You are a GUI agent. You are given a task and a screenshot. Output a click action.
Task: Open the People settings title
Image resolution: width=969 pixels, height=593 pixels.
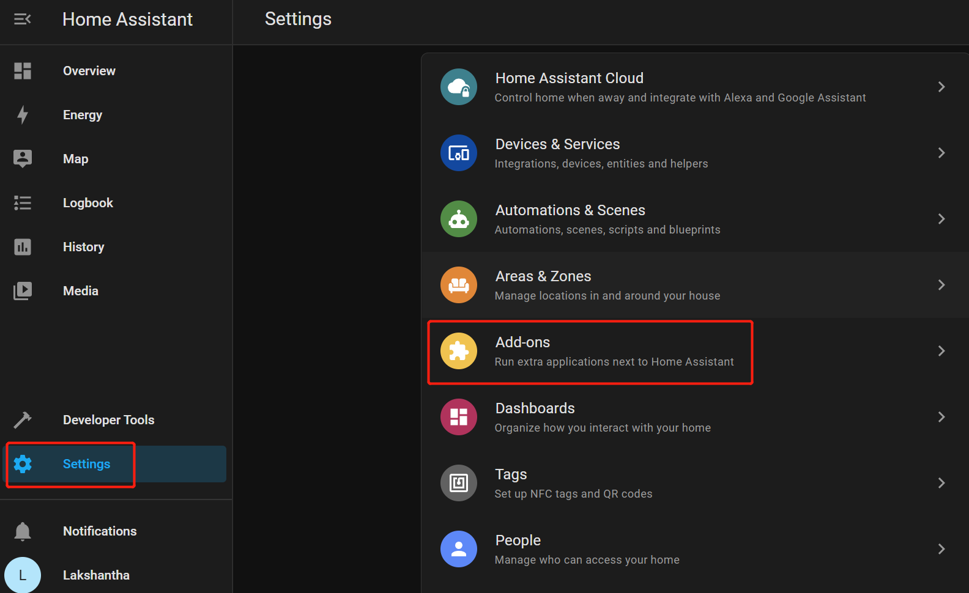point(518,540)
